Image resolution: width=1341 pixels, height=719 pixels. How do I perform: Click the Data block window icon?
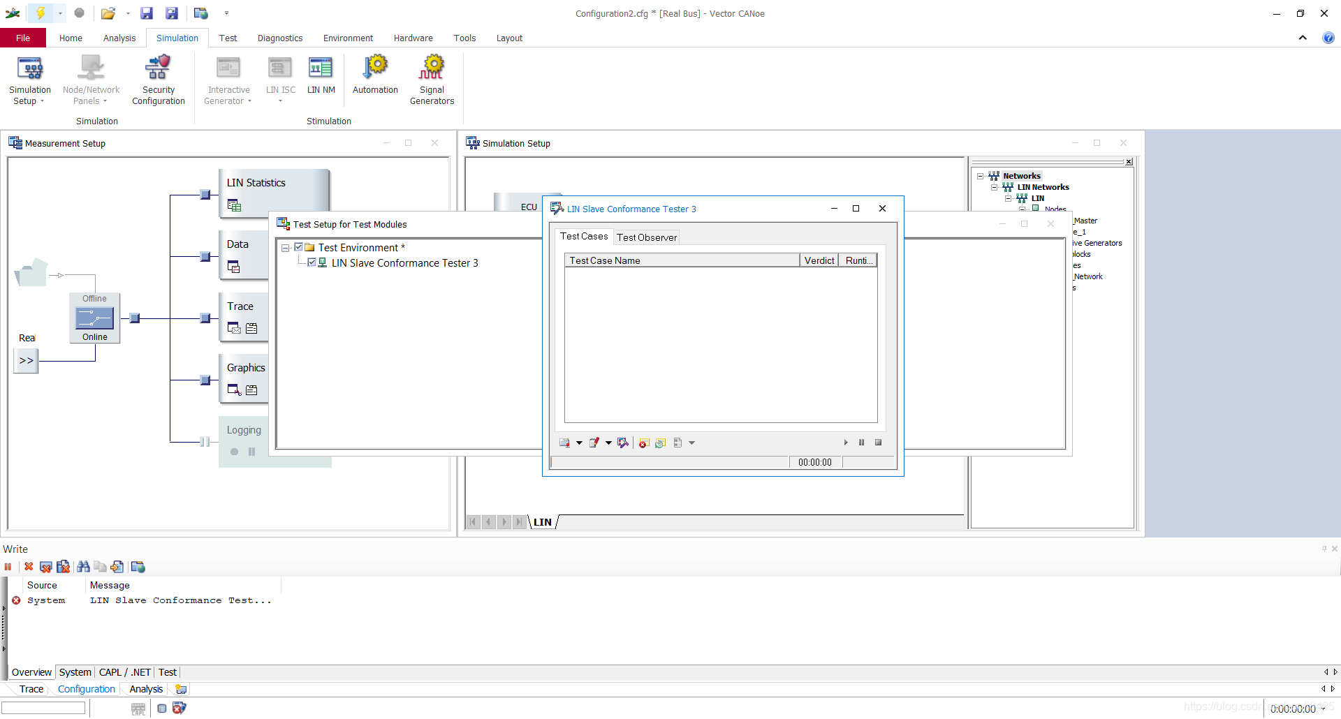[x=234, y=267]
